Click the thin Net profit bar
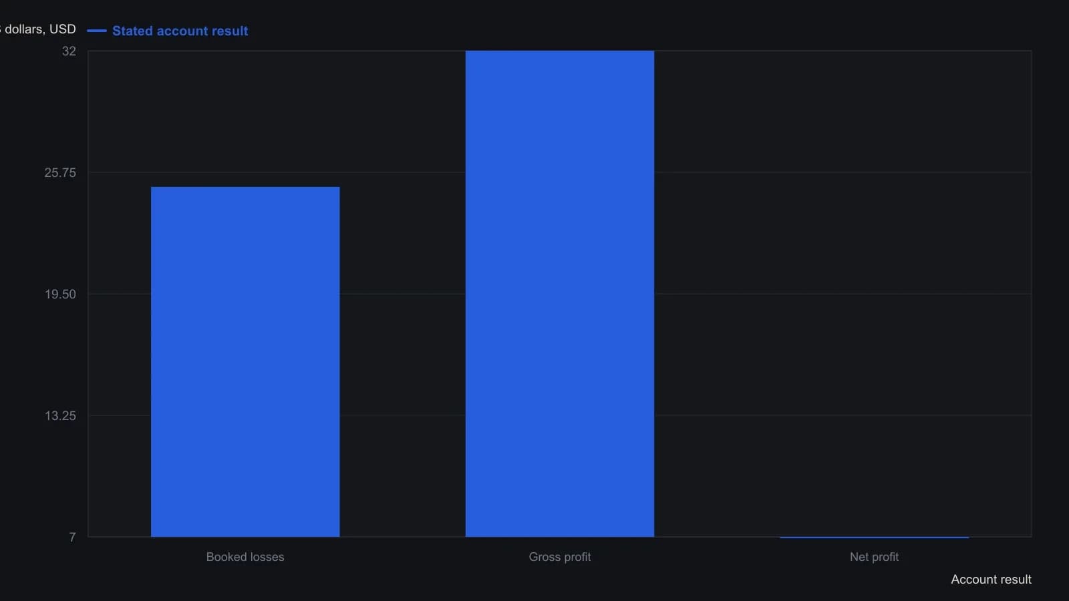Screen dimensions: 1069x601 (x=874, y=537)
